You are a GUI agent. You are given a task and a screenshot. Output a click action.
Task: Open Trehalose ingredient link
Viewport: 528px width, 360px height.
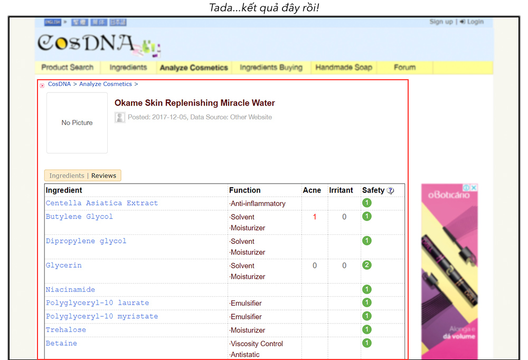65,330
